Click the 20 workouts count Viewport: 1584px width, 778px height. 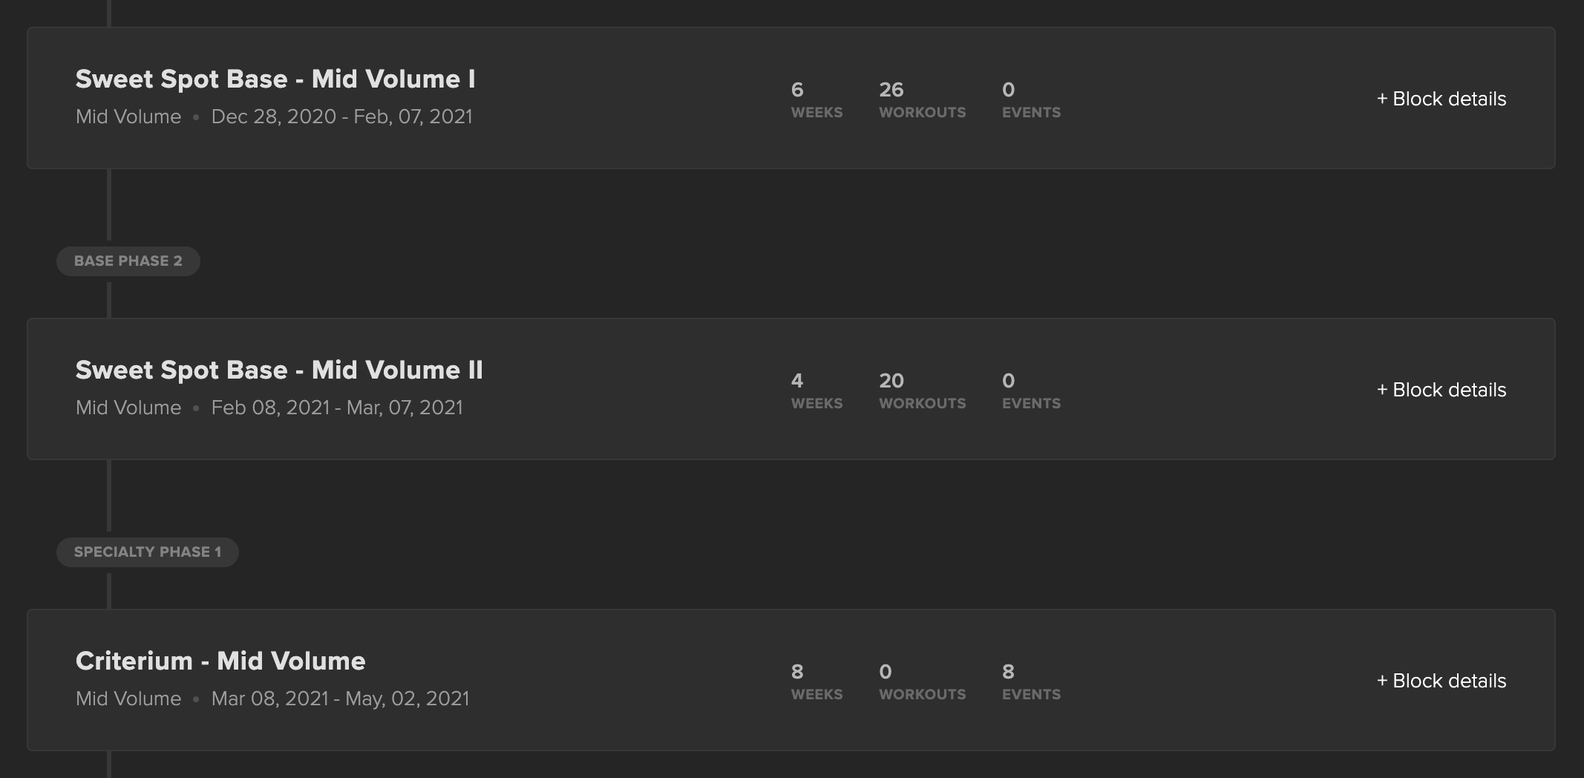click(923, 391)
